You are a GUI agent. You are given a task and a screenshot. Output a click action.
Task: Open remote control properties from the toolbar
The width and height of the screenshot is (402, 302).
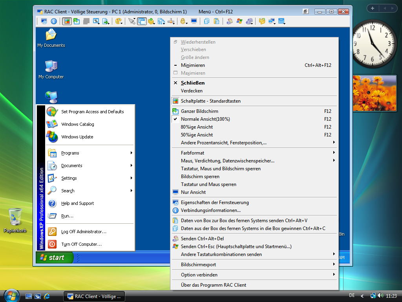click(x=44, y=21)
